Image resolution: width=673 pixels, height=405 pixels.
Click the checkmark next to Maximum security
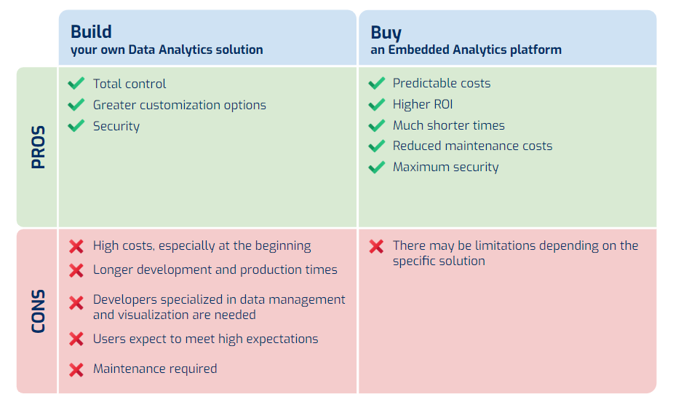[x=376, y=167]
